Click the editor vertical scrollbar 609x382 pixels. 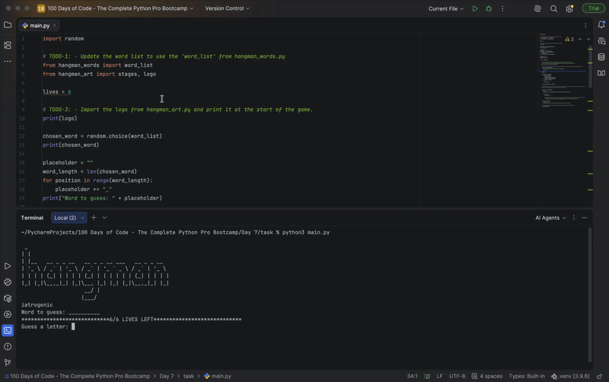(590, 67)
